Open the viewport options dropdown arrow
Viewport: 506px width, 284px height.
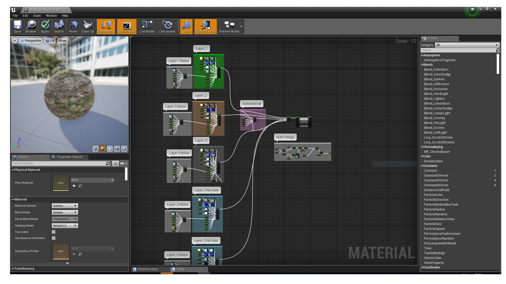pos(15,41)
